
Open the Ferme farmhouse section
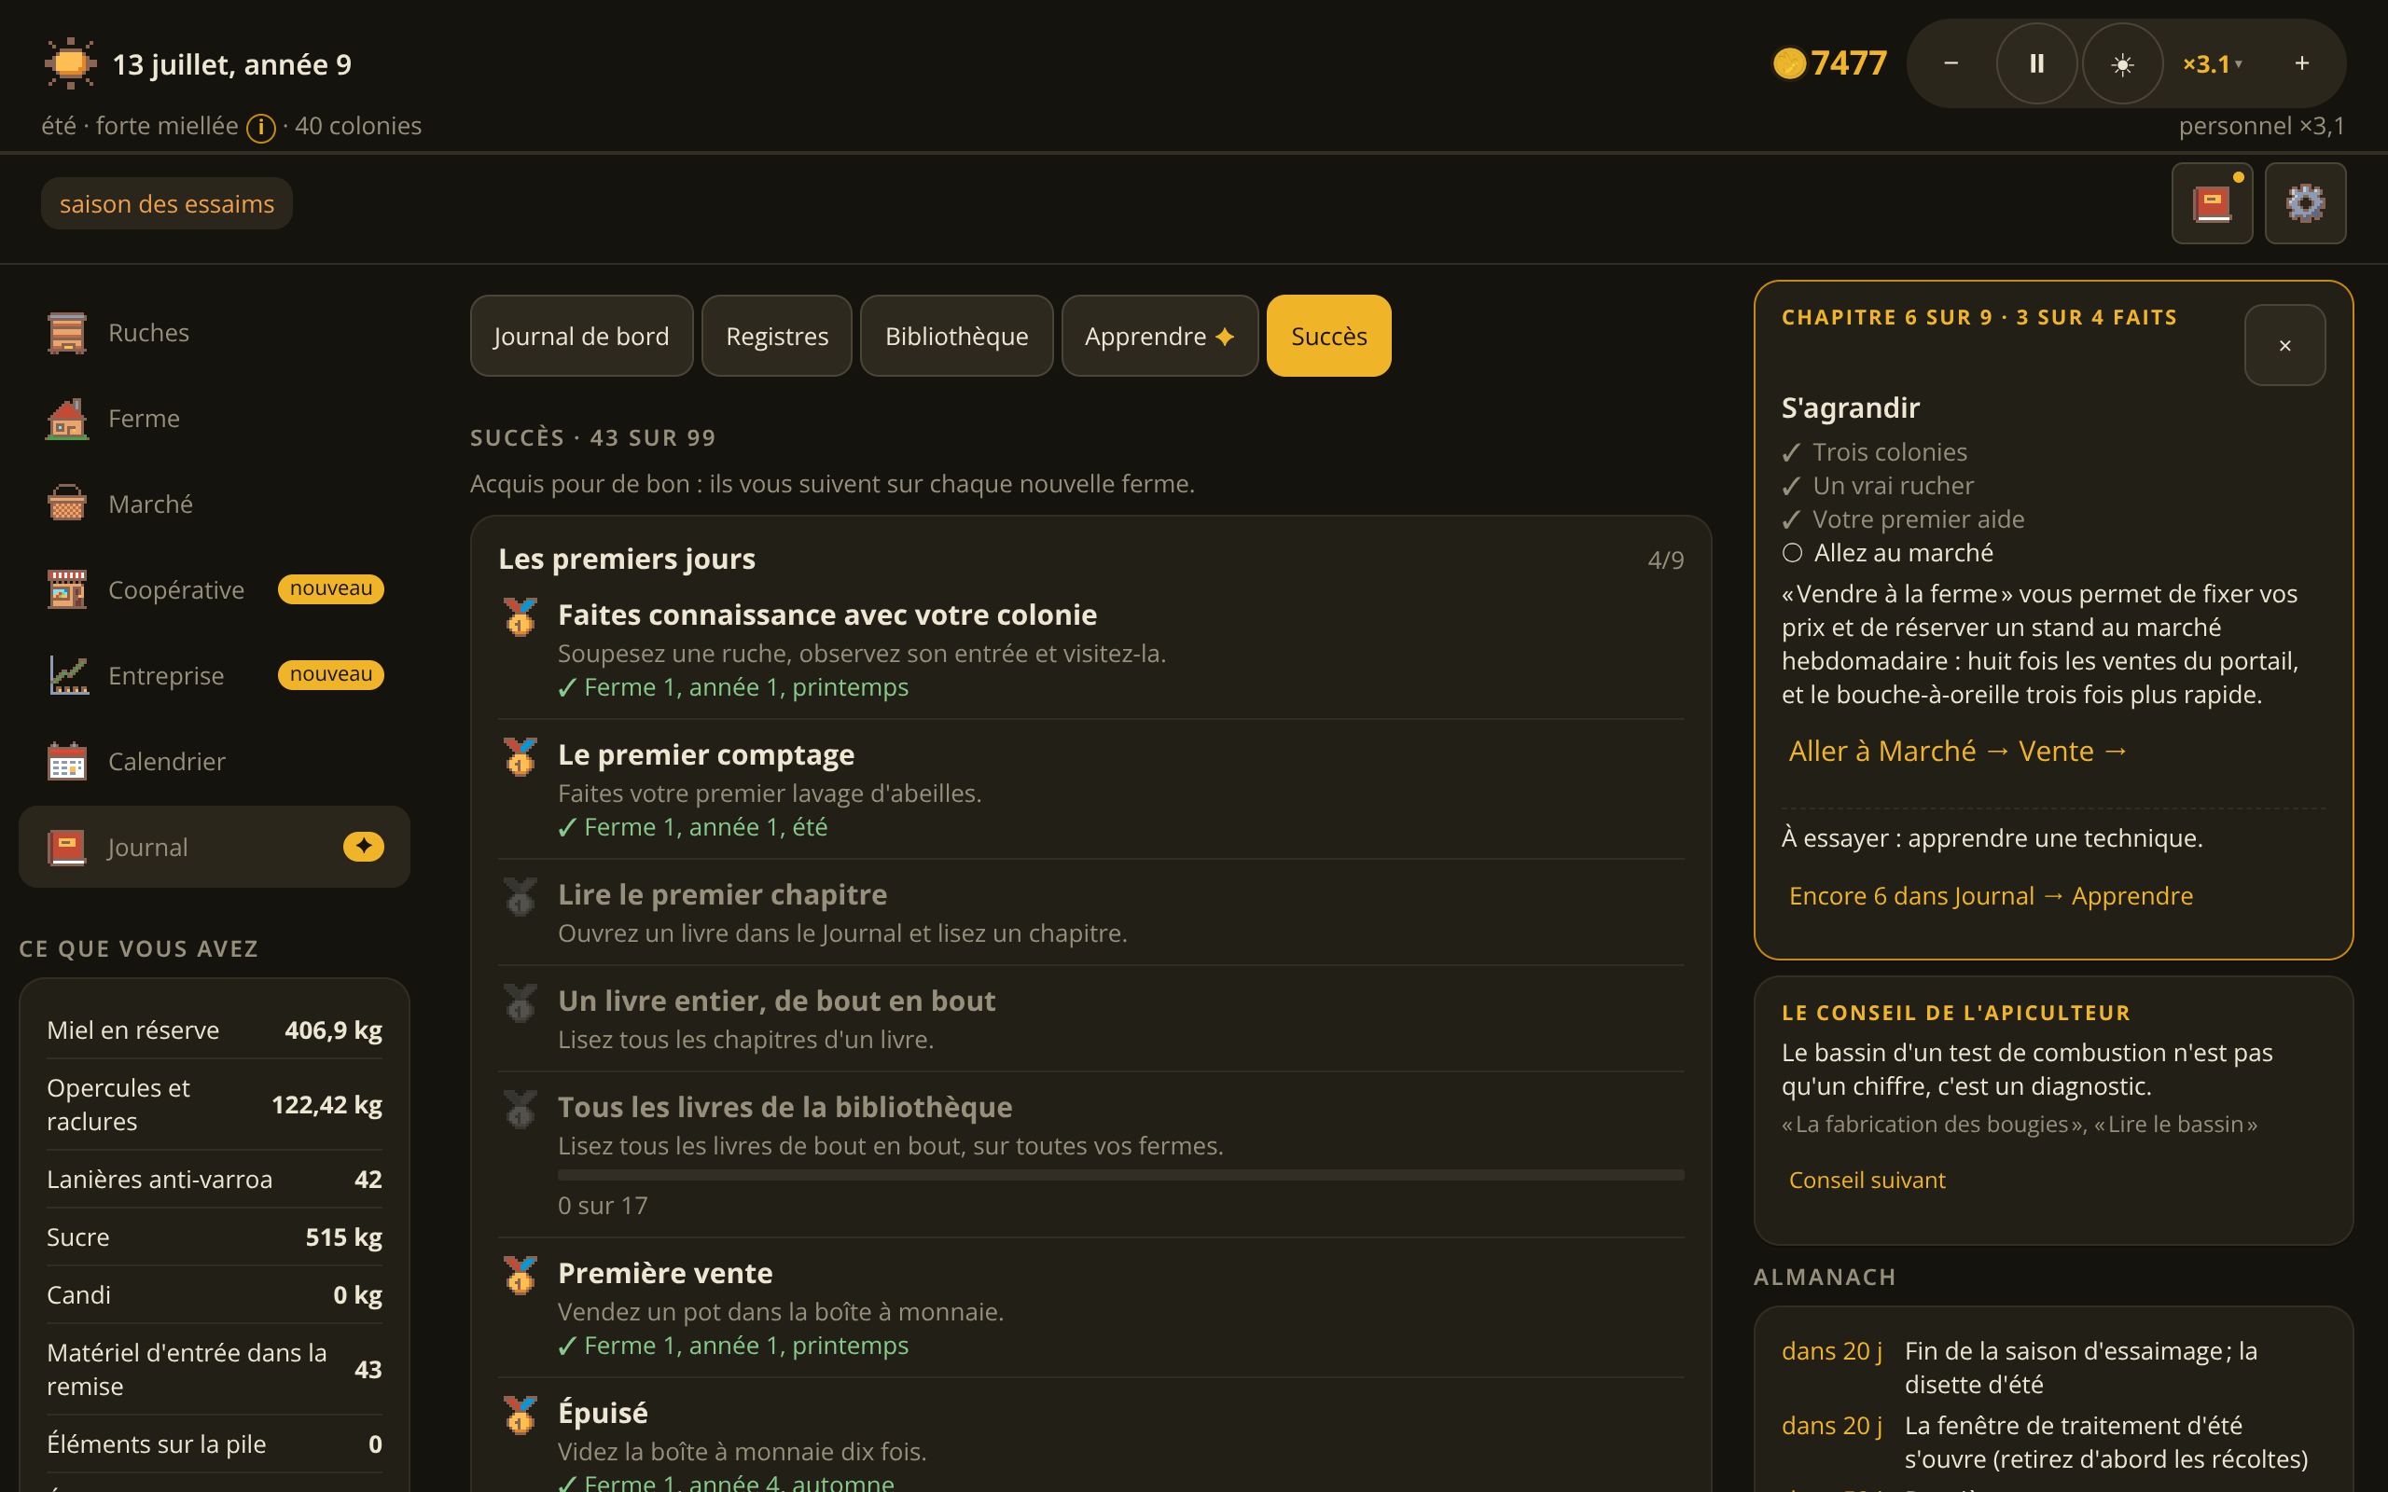[215, 419]
